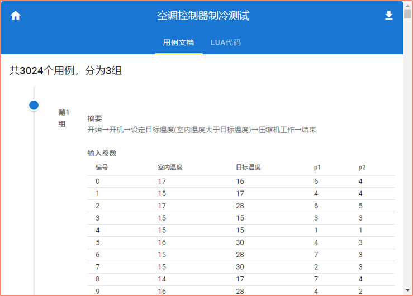Image resolution: width=413 pixels, height=296 pixels.
Task: Go to home via the house icon
Action: coord(16,15)
